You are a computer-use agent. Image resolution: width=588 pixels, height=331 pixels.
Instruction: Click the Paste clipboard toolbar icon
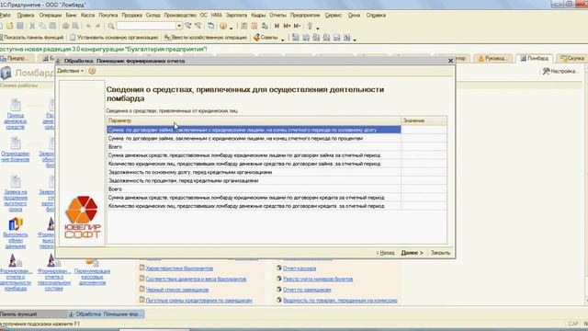[53, 26]
